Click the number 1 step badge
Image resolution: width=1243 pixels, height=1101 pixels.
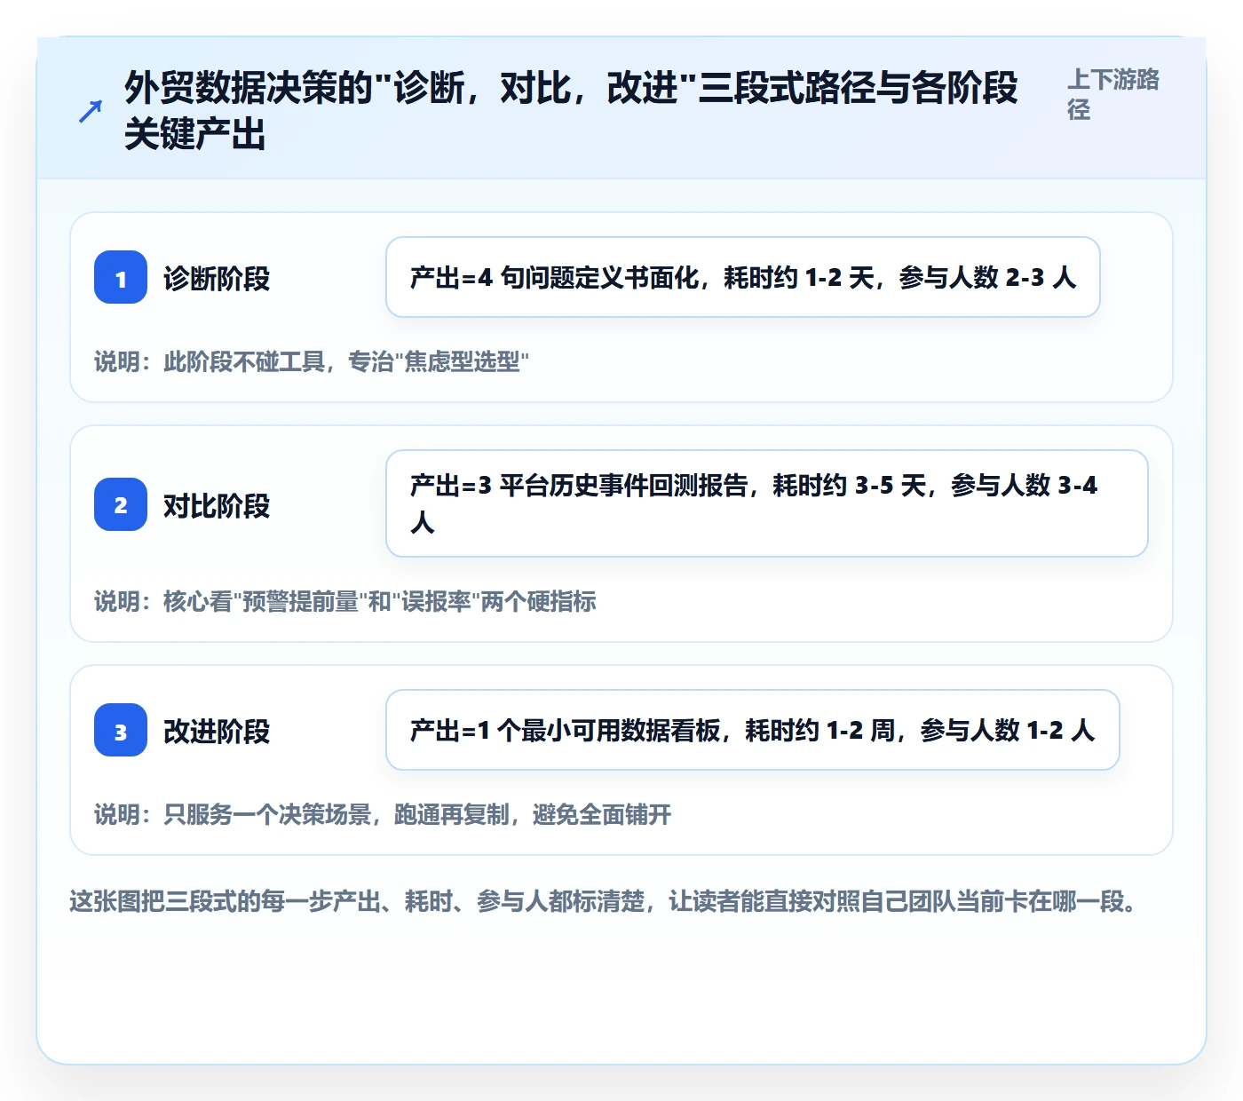point(121,277)
